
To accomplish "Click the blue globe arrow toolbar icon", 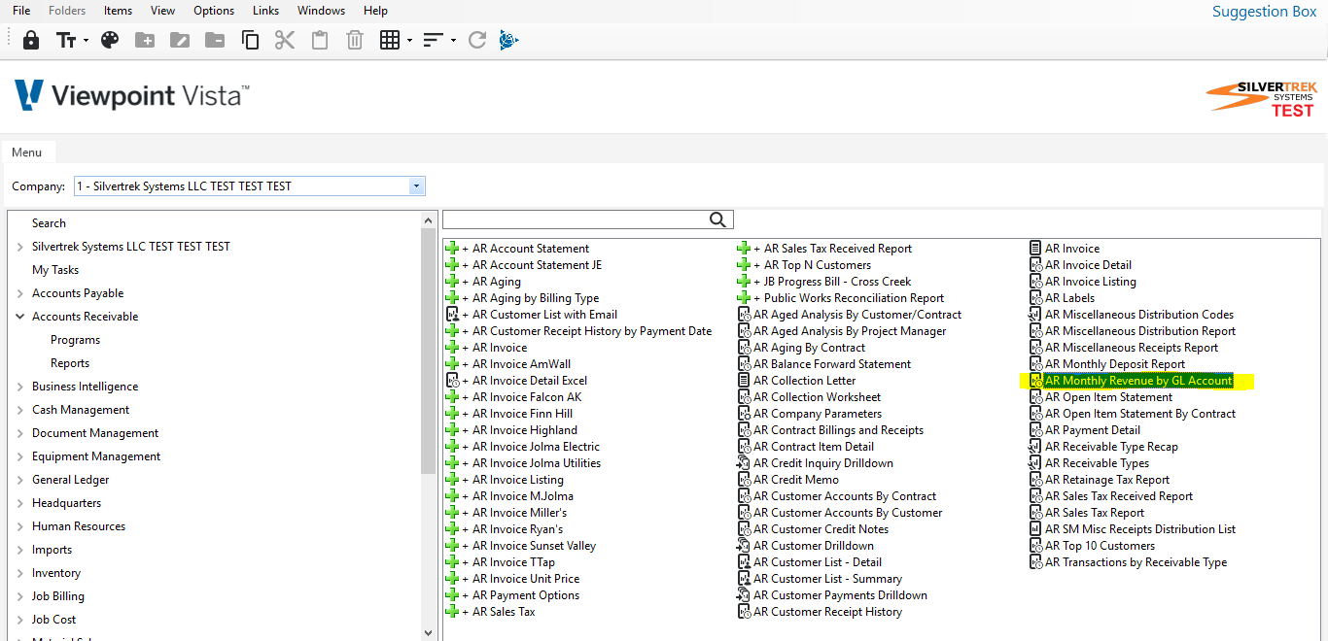I will coord(509,40).
